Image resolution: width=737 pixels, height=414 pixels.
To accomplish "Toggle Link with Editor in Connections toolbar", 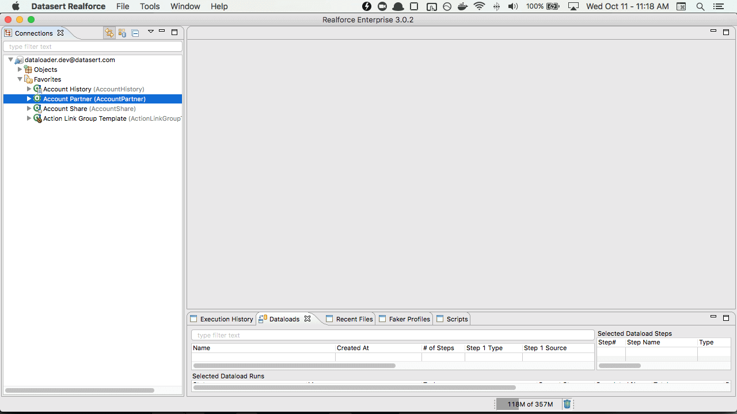I will [x=109, y=33].
